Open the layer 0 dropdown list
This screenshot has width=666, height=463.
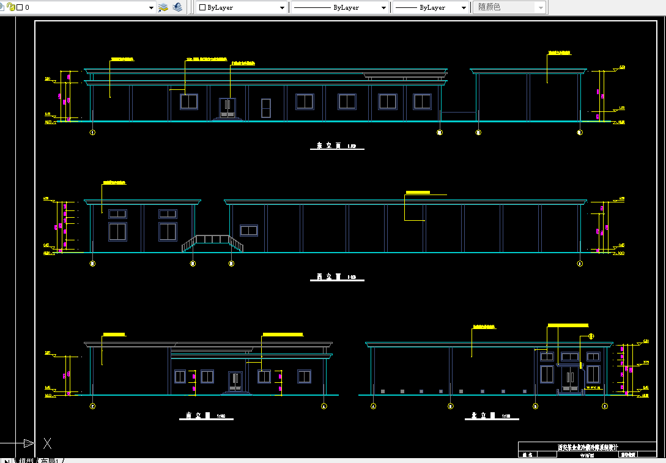click(151, 8)
